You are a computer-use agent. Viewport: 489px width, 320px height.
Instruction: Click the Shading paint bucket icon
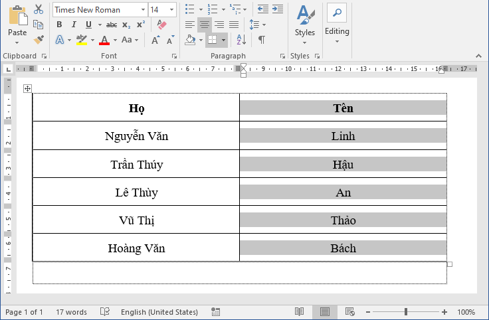point(190,40)
